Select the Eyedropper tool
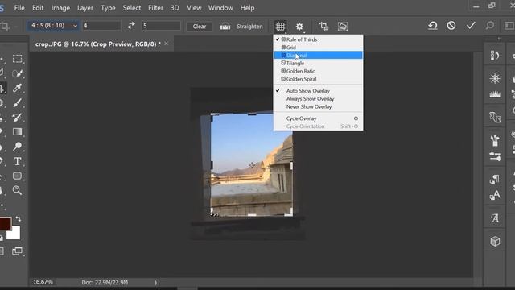 point(18,88)
